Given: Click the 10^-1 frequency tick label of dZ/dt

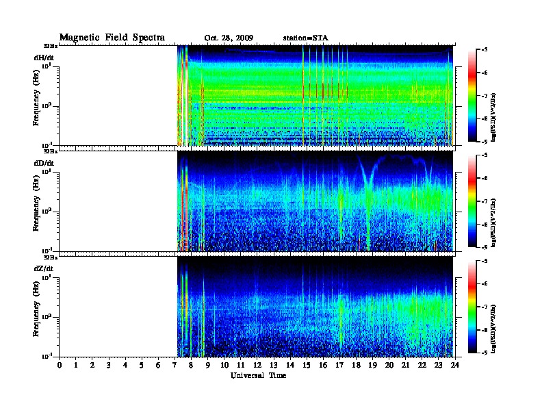Looking at the screenshot, I should (46, 356).
